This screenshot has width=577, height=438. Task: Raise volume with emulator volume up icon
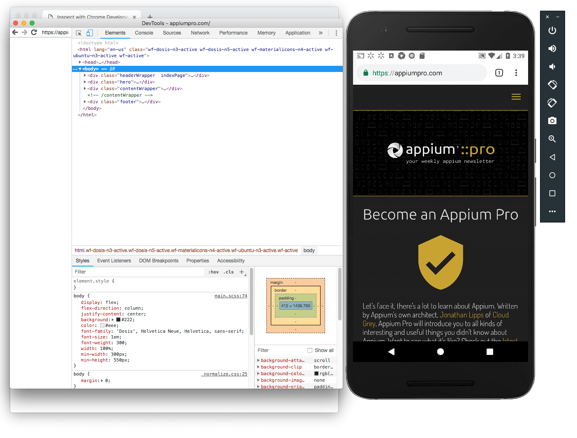552,49
